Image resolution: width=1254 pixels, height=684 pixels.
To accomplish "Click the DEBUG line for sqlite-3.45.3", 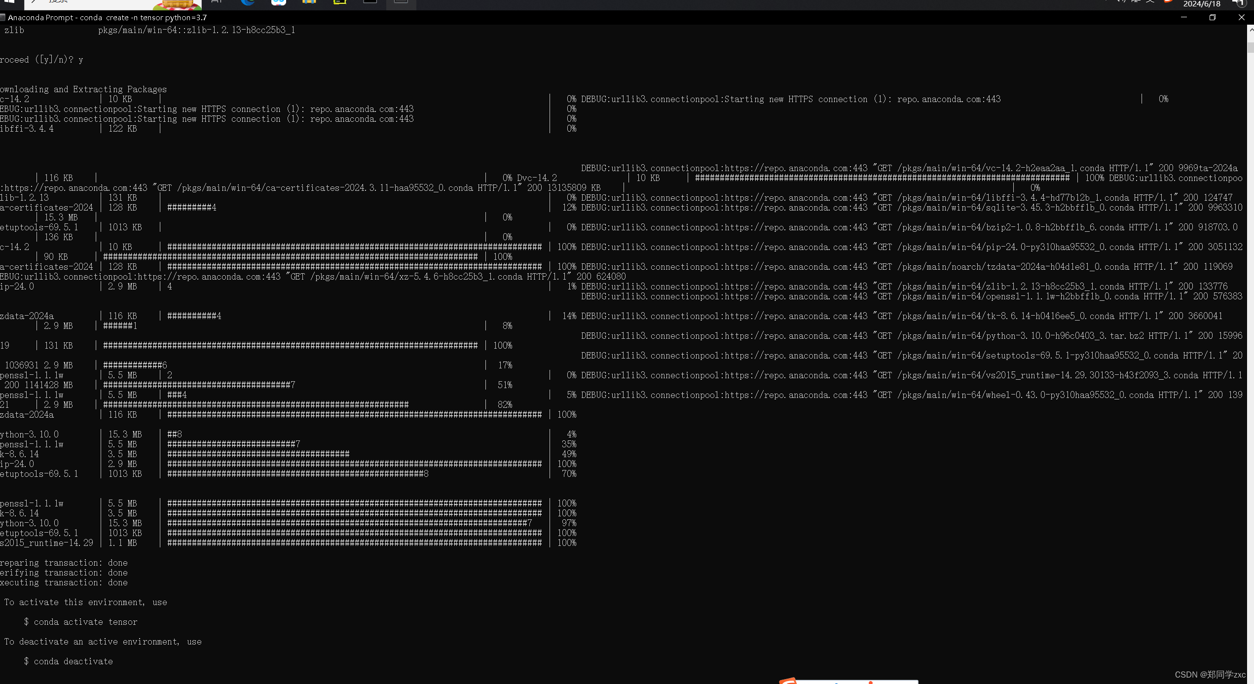I will click(912, 208).
